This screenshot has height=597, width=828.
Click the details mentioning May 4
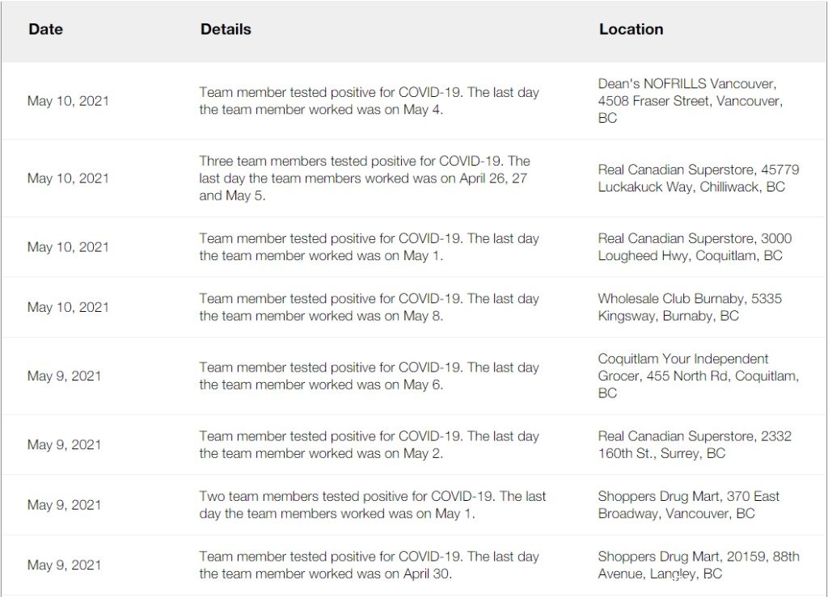(x=369, y=101)
